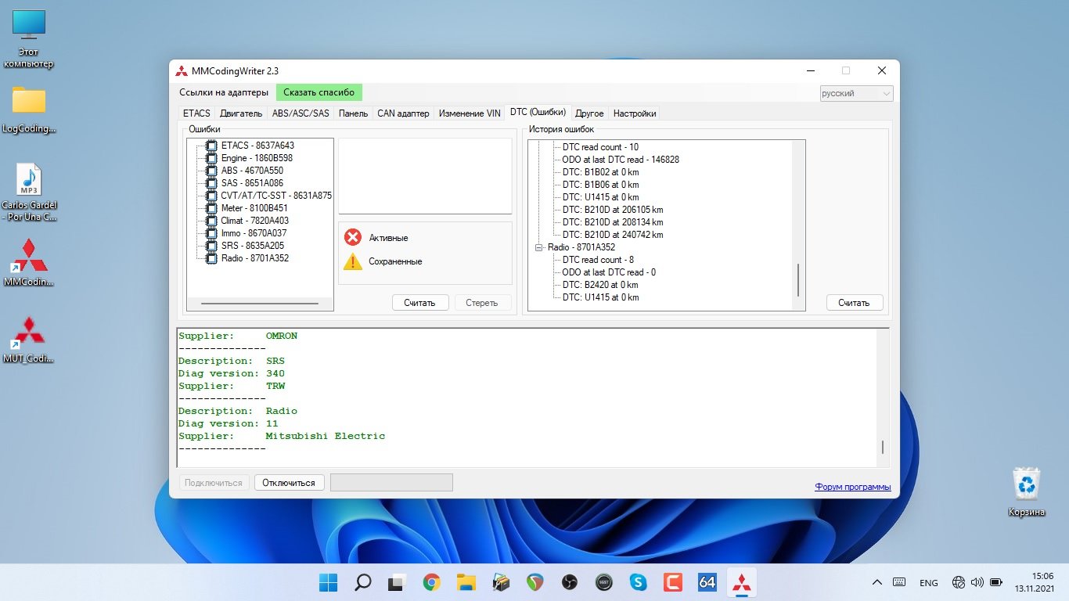Image resolution: width=1069 pixels, height=601 pixels.
Task: Click the red Активные error icon
Action: click(x=353, y=237)
